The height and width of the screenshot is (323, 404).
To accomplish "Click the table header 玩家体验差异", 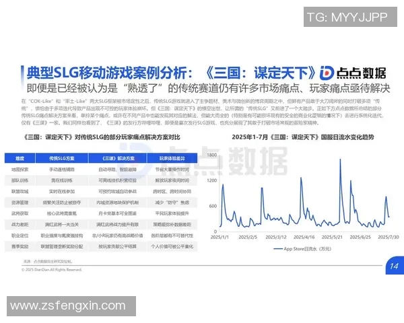I will [x=172, y=158].
